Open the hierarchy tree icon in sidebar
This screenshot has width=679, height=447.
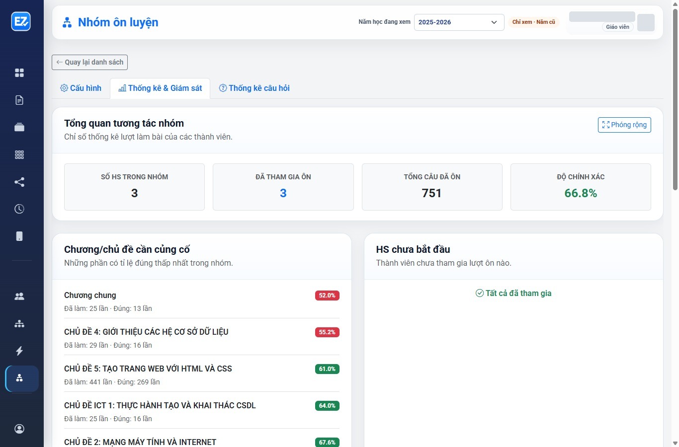point(19,324)
